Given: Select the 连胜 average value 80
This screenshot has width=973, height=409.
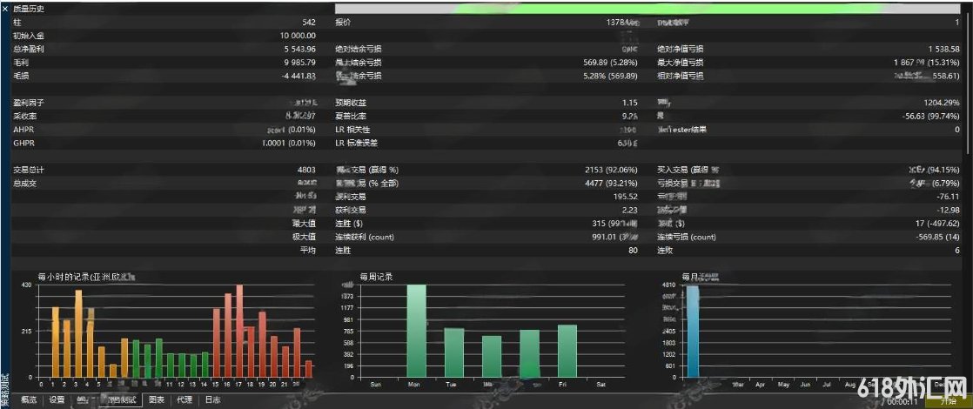Looking at the screenshot, I should pyautogui.click(x=634, y=251).
